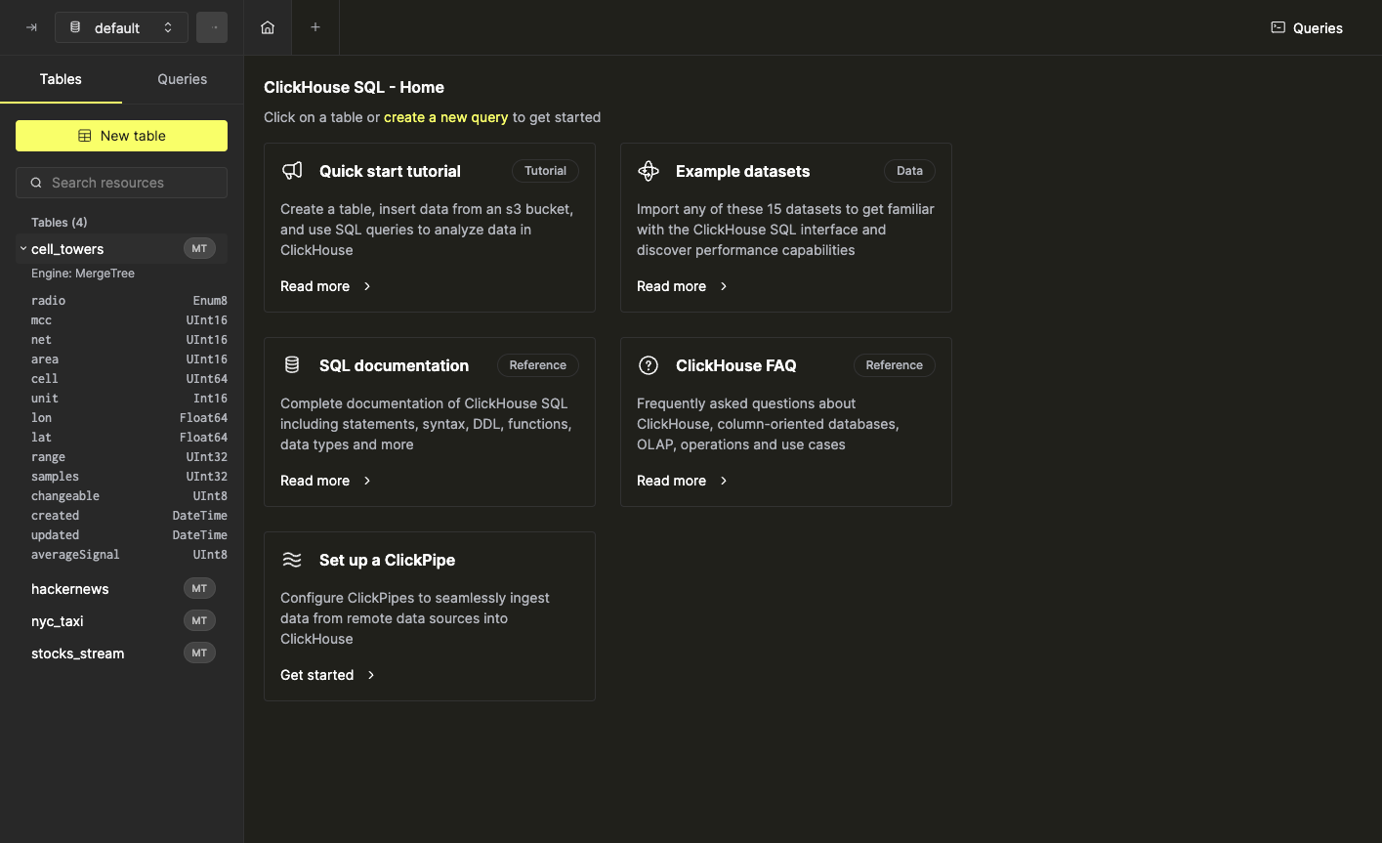This screenshot has height=843, width=1382.
Task: Click the SQL documentation database icon
Action: pos(292,365)
